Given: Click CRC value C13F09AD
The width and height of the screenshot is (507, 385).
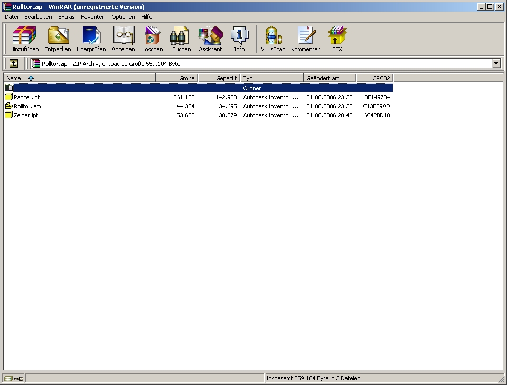Looking at the screenshot, I should pyautogui.click(x=377, y=106).
